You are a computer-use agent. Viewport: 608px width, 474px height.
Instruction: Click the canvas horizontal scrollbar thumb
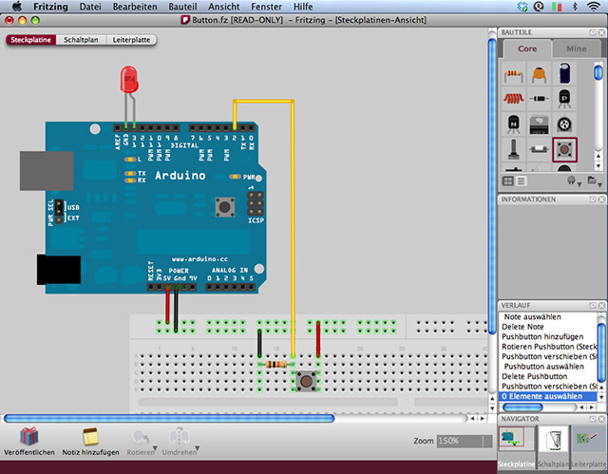click(x=169, y=419)
